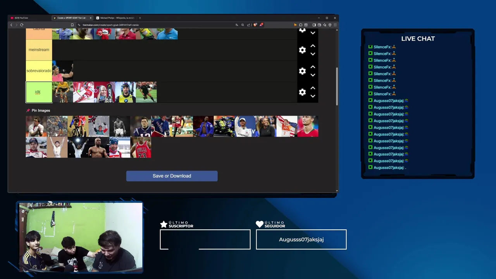Bookmark this page with the bookmark icon
Screen dimensions: 496x279
[x=72, y=25]
